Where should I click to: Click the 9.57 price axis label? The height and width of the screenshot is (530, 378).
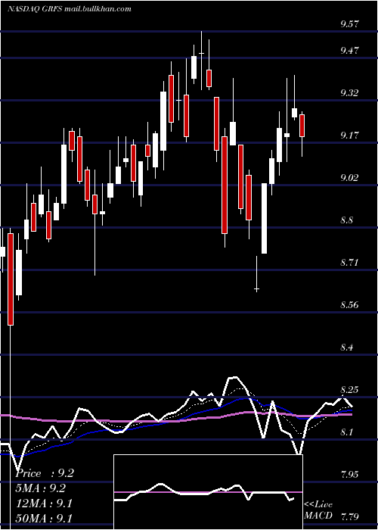click(350, 24)
